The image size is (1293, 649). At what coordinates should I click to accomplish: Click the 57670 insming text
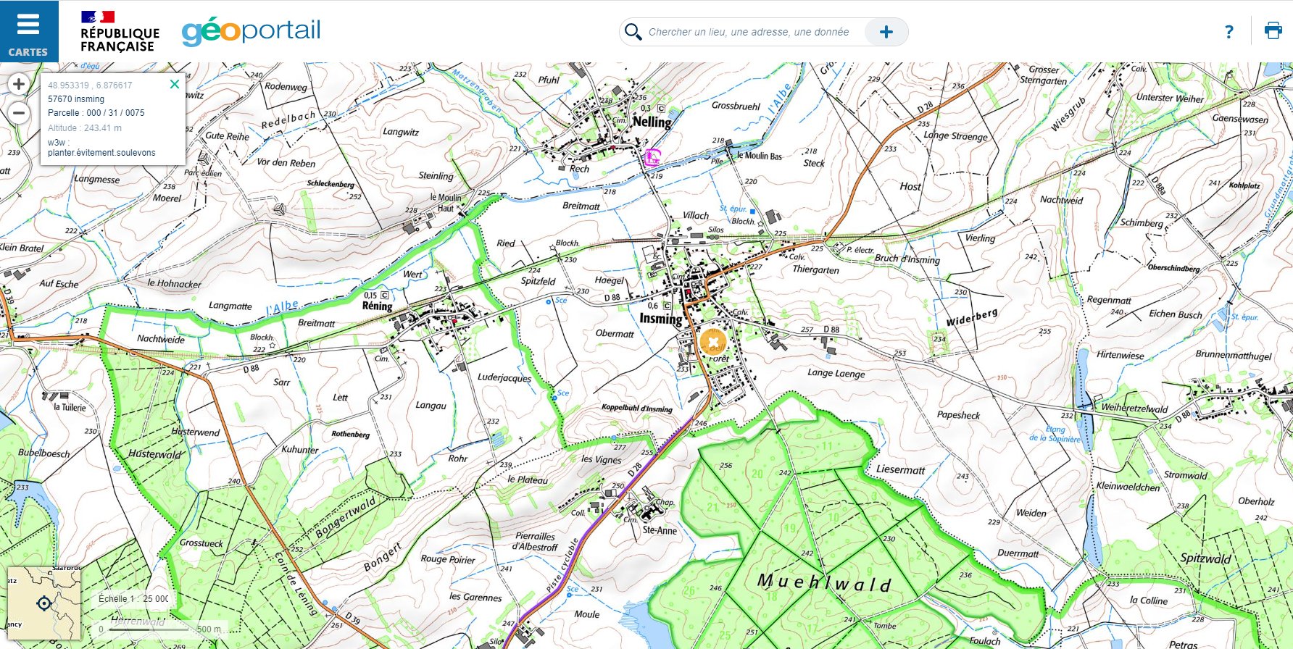pos(76,99)
